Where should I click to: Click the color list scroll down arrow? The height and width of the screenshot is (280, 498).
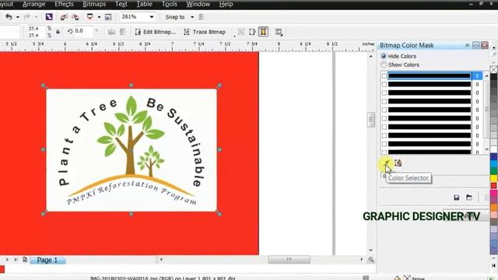(x=486, y=149)
